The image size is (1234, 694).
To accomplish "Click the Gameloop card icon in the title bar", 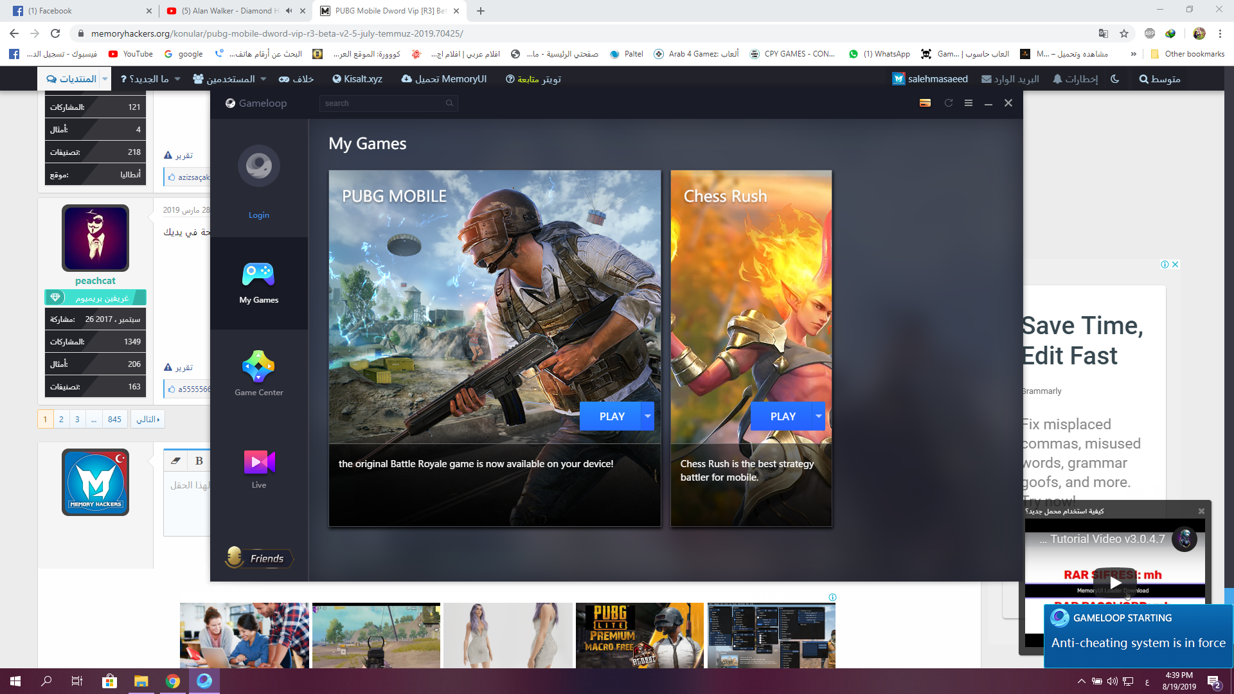I will (x=925, y=103).
